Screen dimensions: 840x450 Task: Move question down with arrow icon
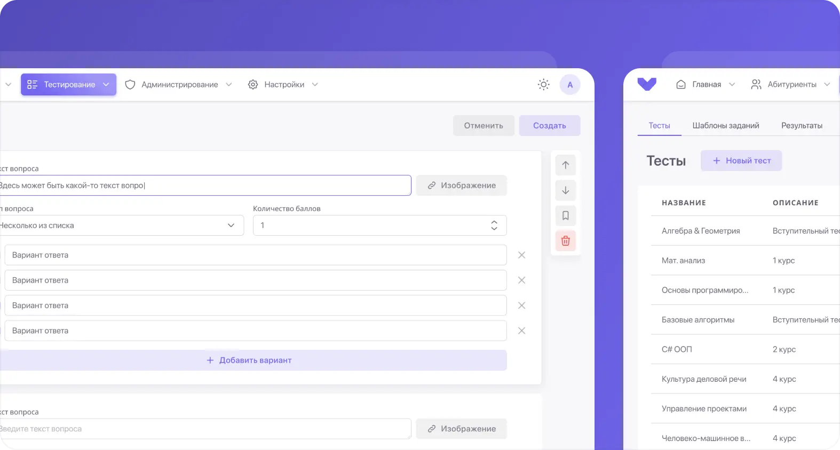point(566,190)
